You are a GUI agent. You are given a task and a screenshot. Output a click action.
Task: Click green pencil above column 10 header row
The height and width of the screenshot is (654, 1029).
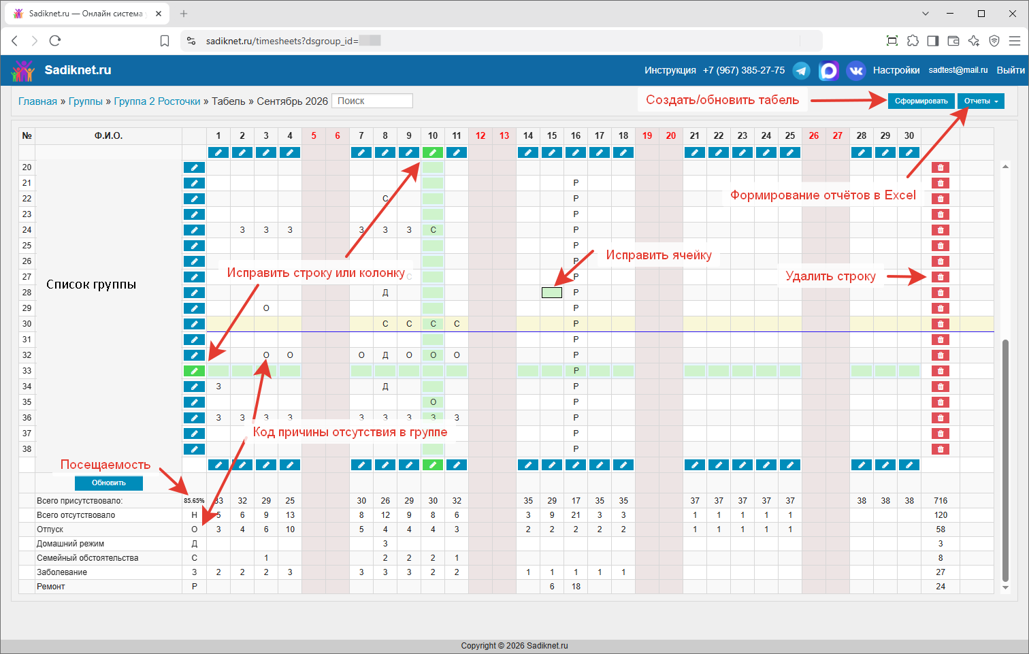coord(433,152)
